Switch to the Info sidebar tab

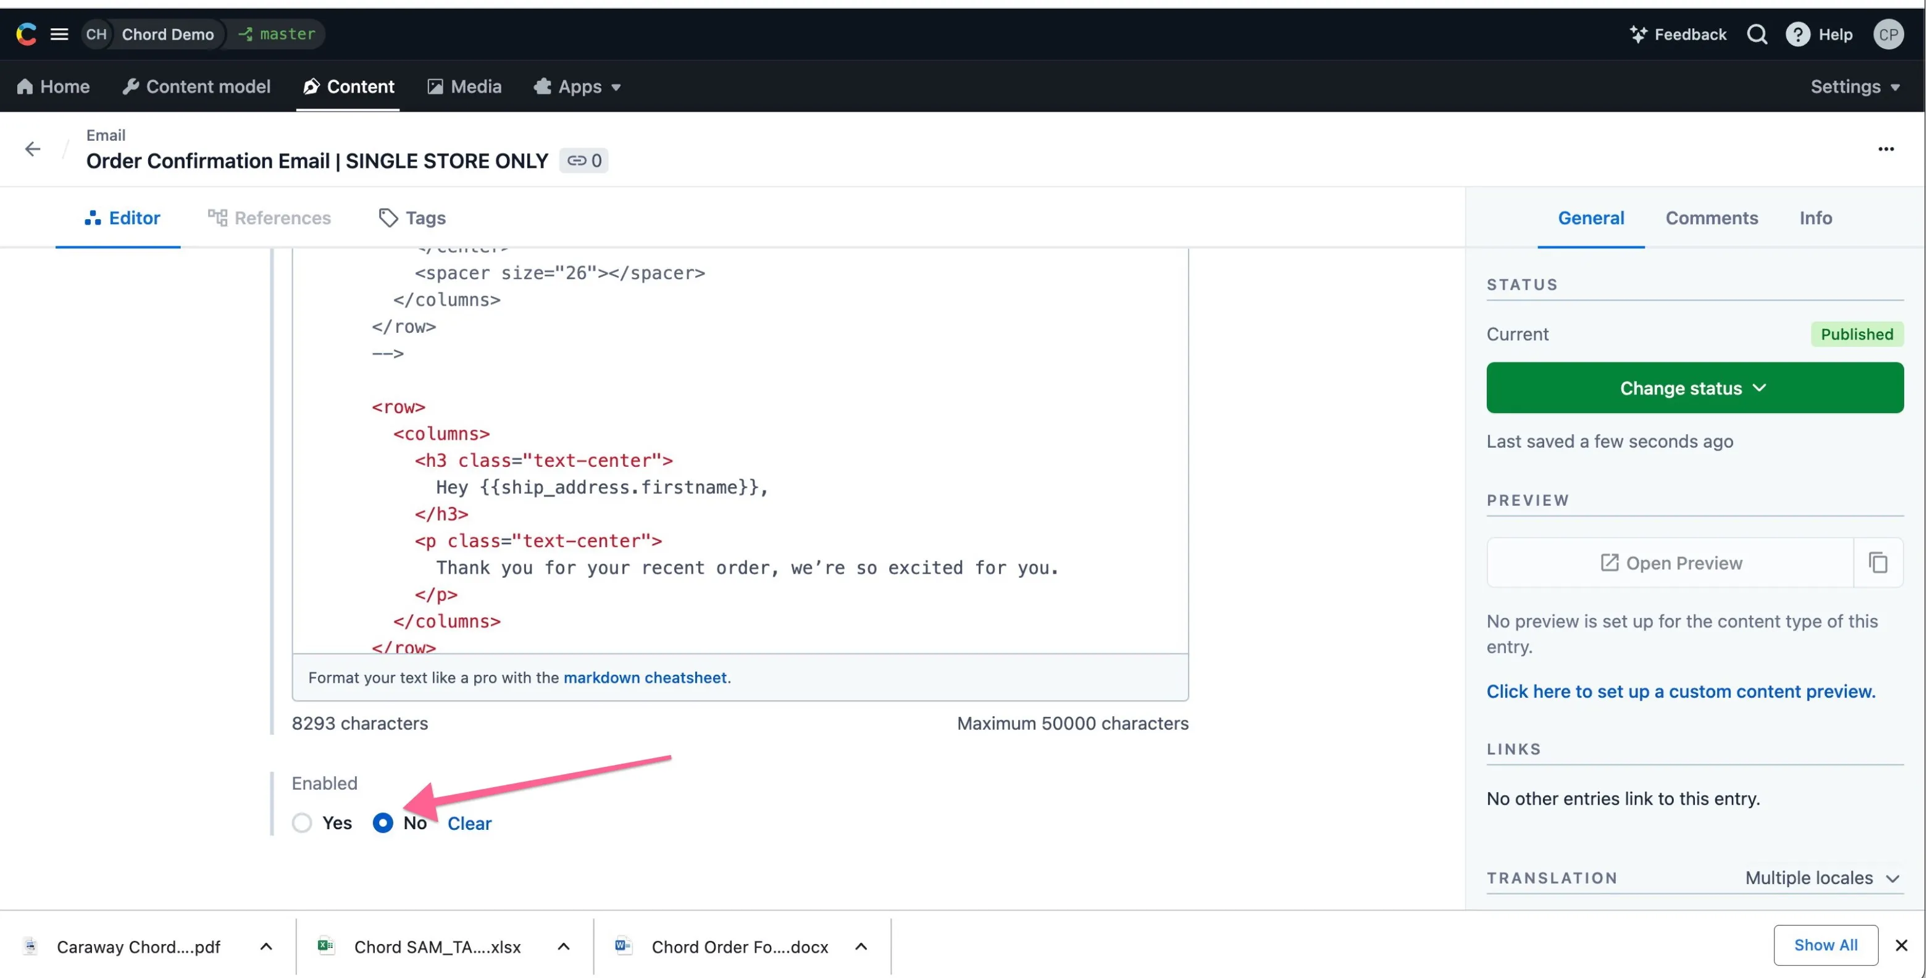[1815, 217]
